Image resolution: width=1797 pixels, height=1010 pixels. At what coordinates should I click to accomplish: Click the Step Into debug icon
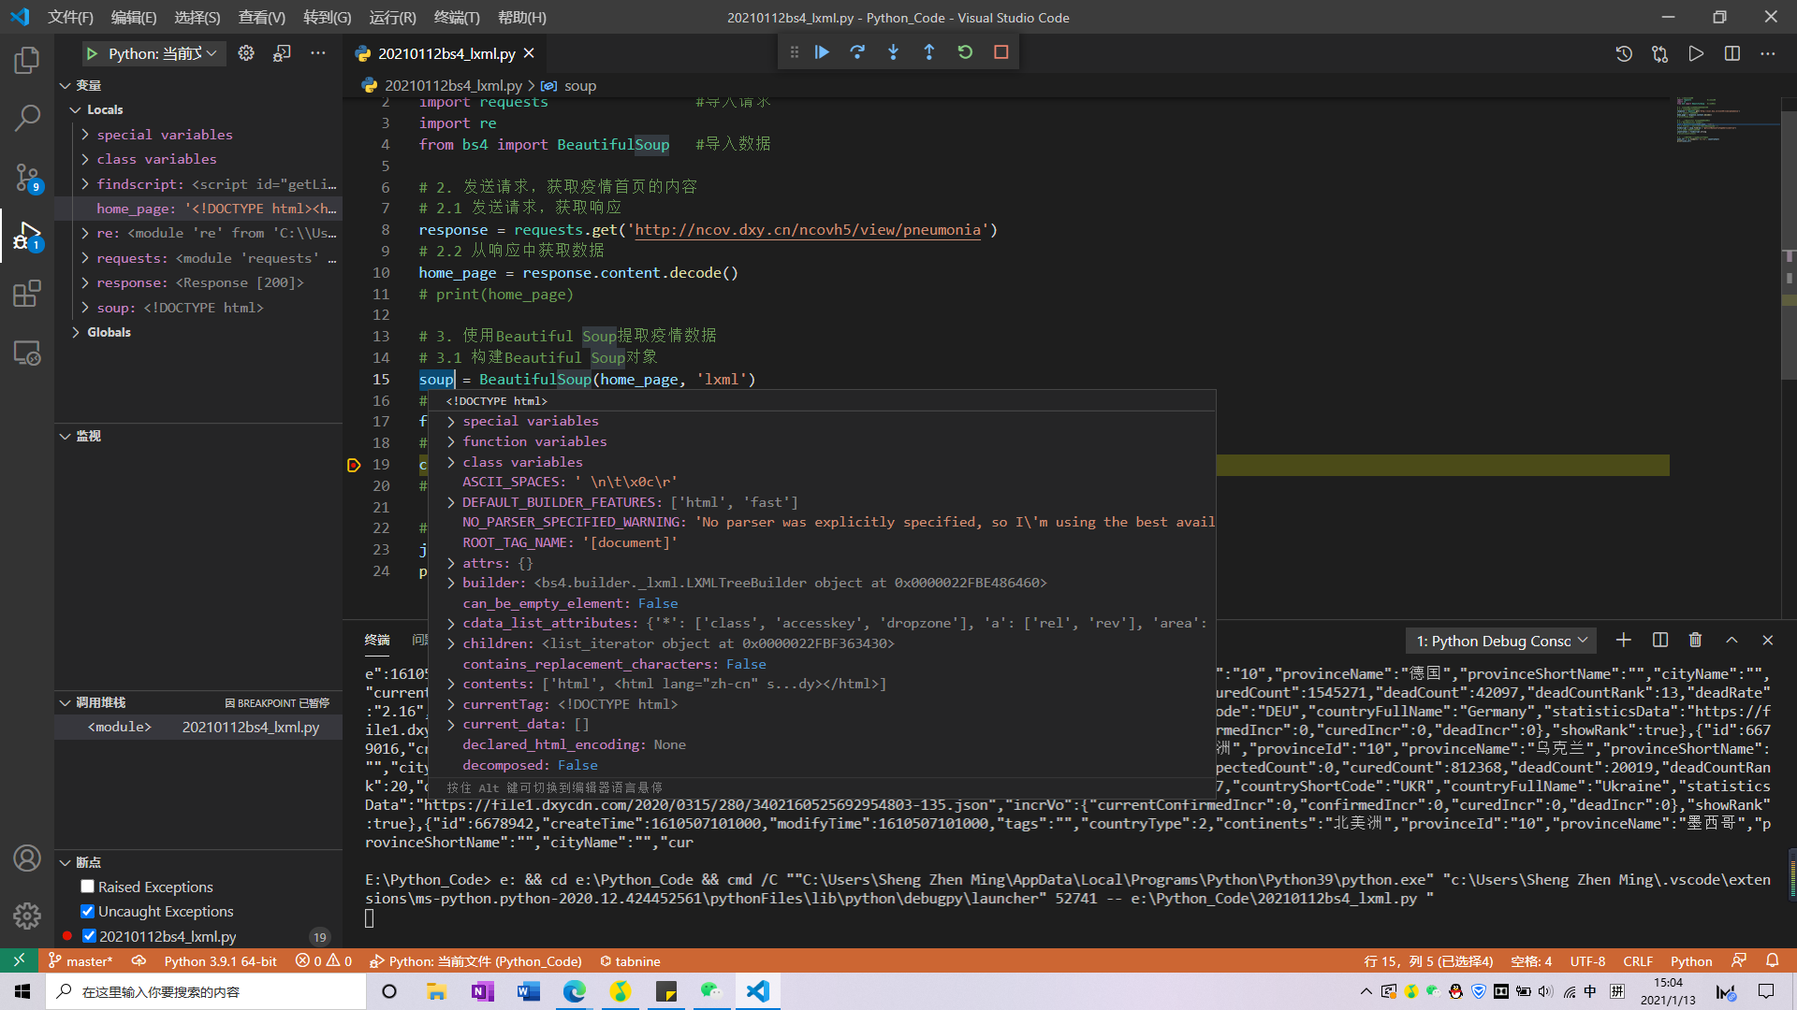(893, 52)
